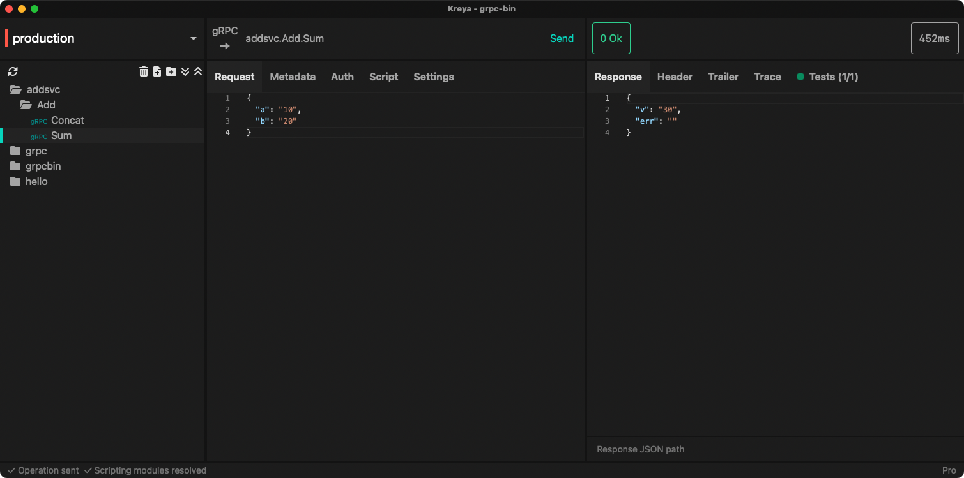Open the request Settings tab
This screenshot has height=478, width=964.
434,77
